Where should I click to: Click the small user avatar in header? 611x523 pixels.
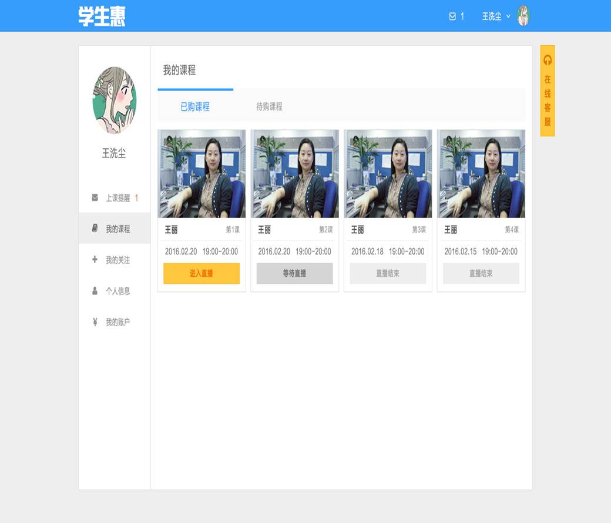523,16
